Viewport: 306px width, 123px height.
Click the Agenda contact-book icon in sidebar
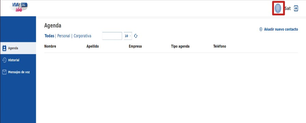click(x=4, y=48)
